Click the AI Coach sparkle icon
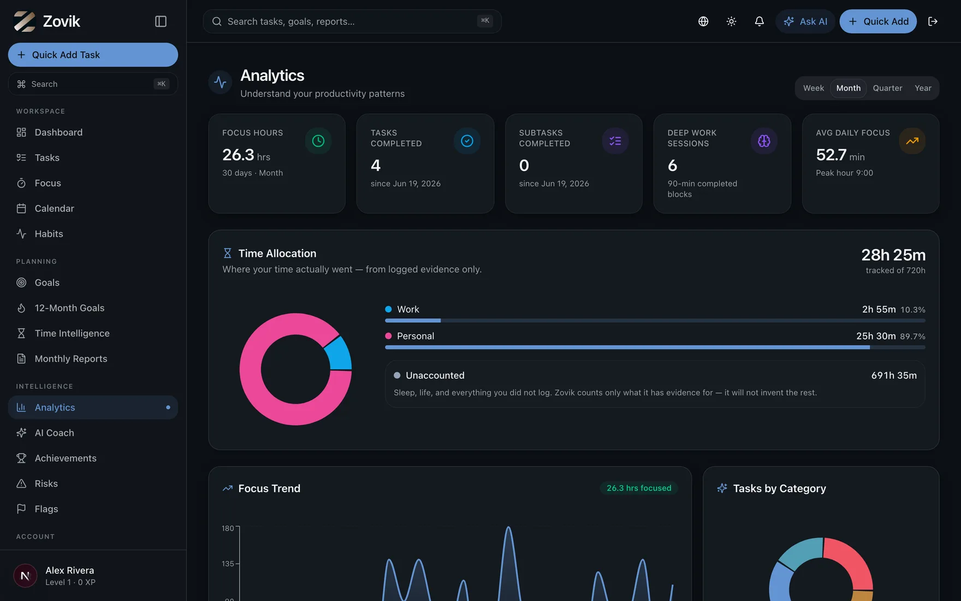Viewport: 961px width, 601px height. (x=21, y=433)
